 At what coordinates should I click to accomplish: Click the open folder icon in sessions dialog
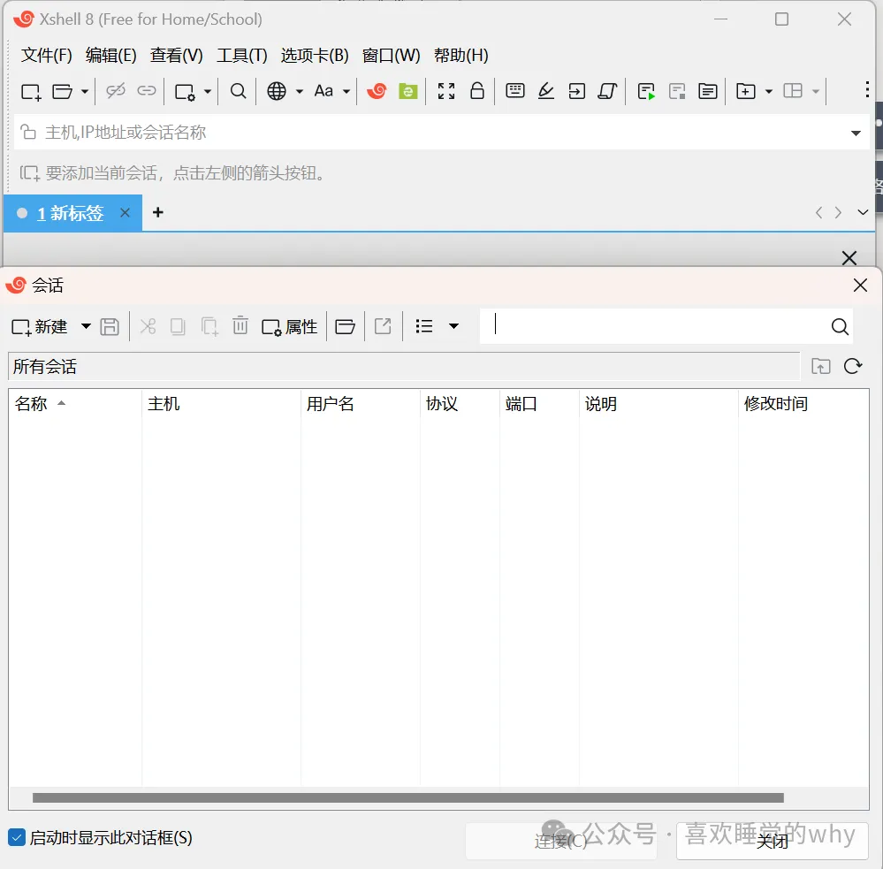345,327
